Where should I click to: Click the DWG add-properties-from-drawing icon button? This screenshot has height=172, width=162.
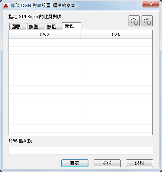[134, 21]
